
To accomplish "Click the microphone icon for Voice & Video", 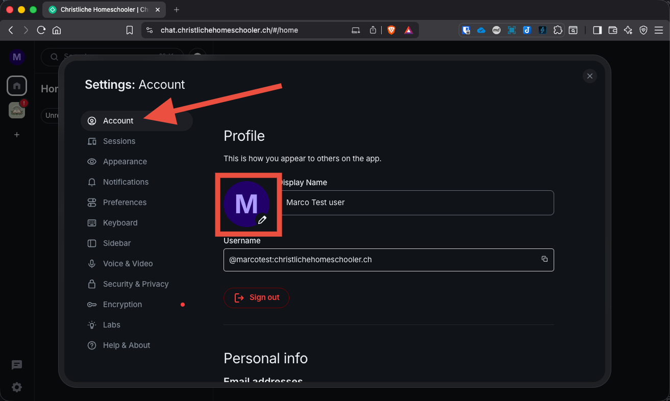I will (x=92, y=264).
